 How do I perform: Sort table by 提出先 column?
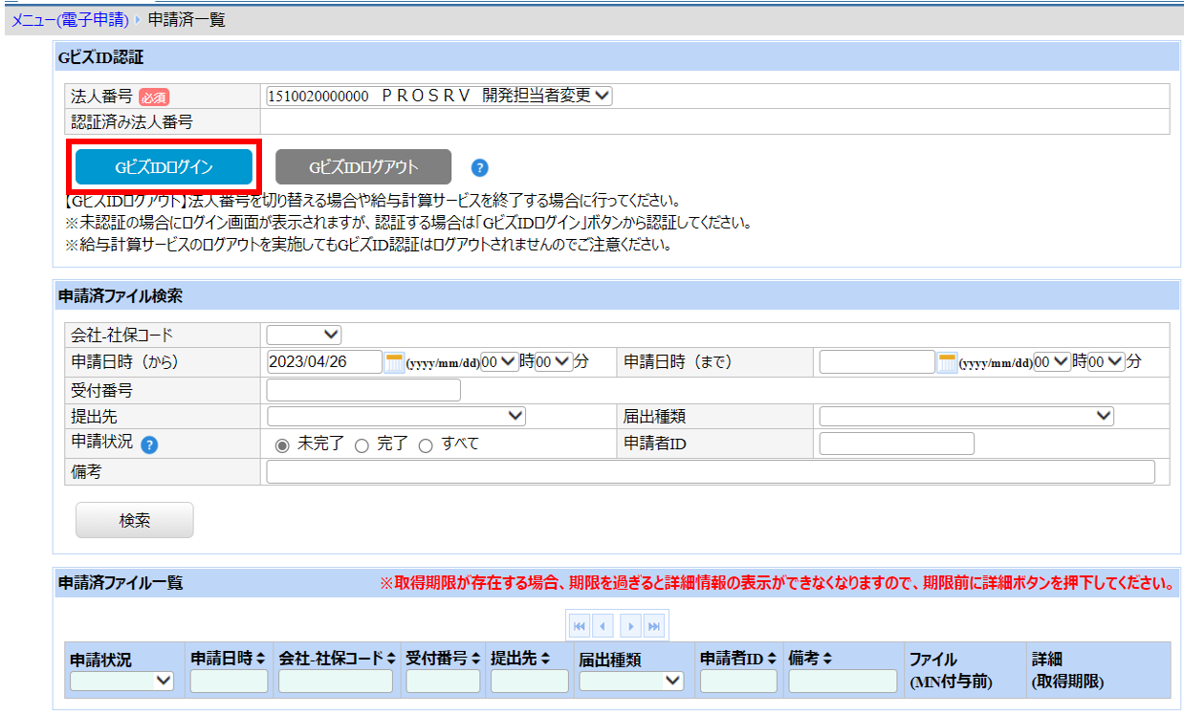545,659
